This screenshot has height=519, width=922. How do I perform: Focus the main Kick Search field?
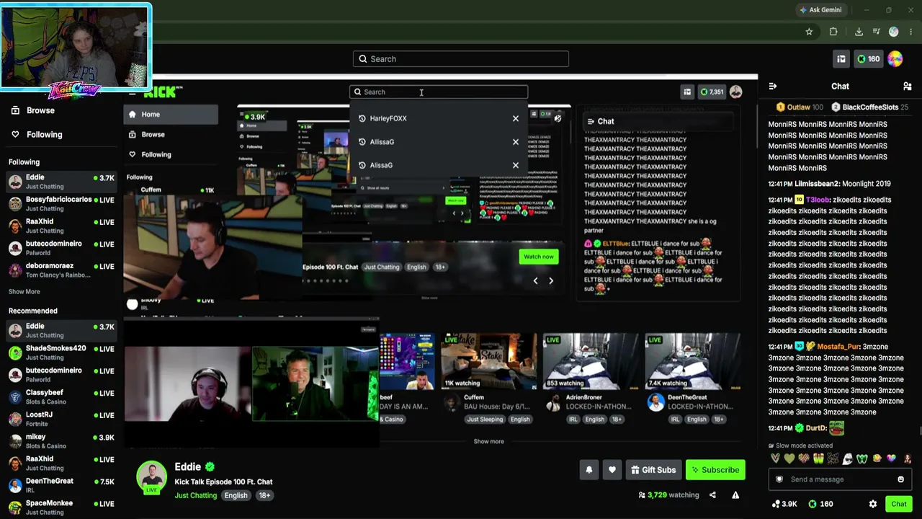[x=461, y=59]
